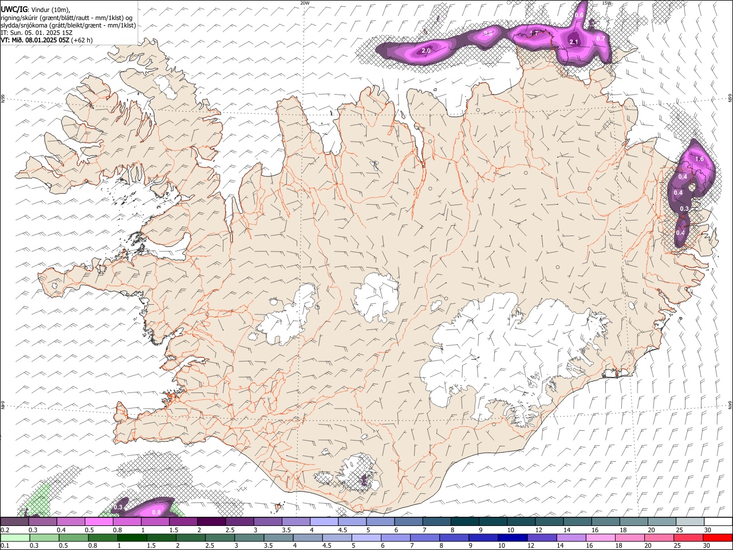
Task: Choose the lower scale swatch between 0.3 and 0.5
Action: (x=44, y=538)
